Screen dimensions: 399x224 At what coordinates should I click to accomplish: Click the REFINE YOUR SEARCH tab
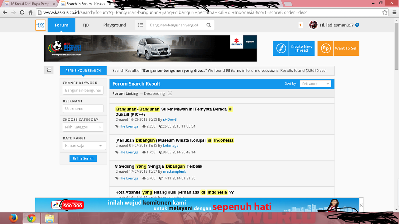[83, 71]
